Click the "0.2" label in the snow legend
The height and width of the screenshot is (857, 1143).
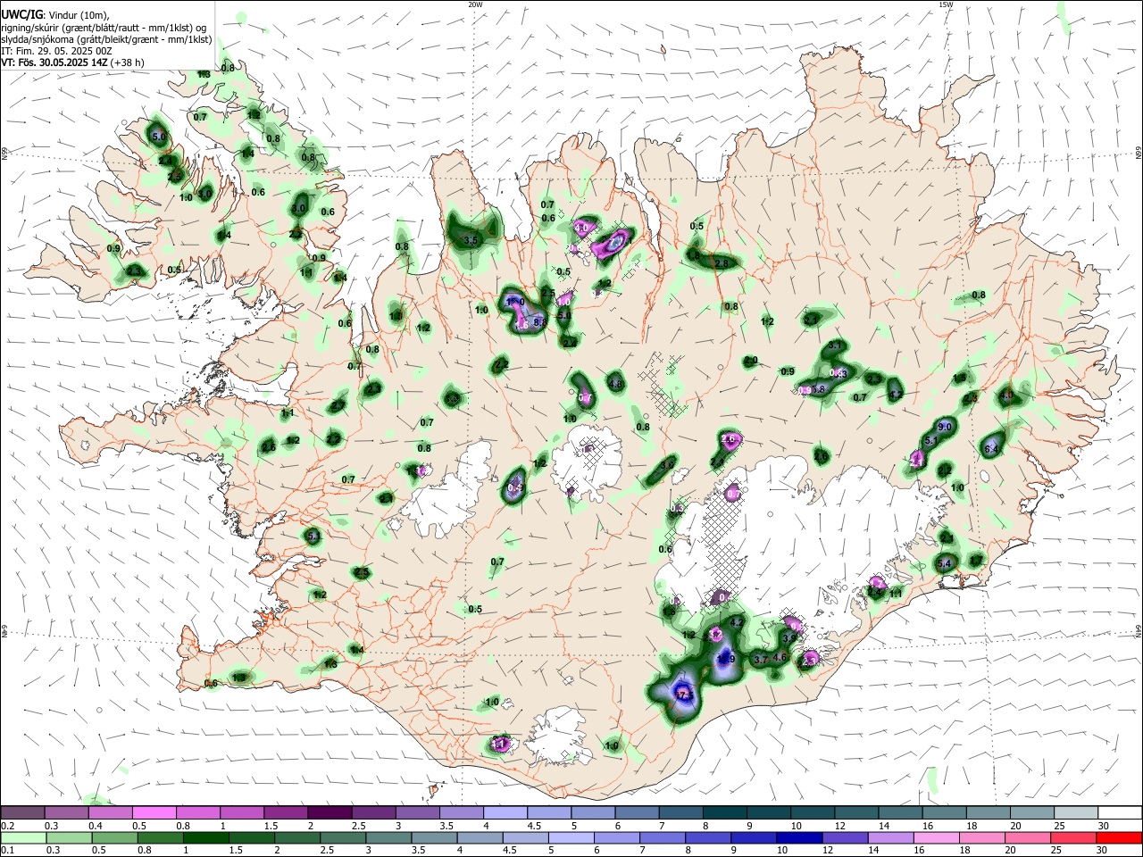click(x=9, y=827)
